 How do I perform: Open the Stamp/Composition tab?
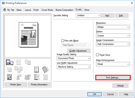(64, 10)
